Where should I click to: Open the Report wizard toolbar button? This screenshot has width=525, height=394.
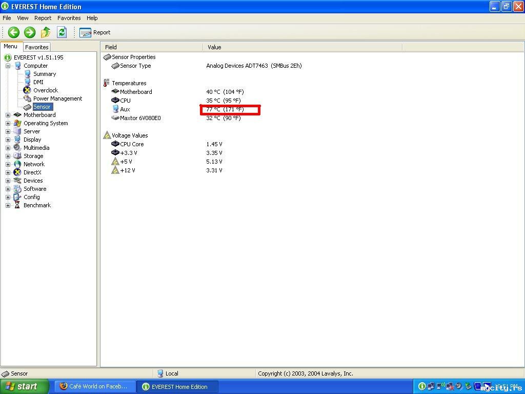pos(95,32)
